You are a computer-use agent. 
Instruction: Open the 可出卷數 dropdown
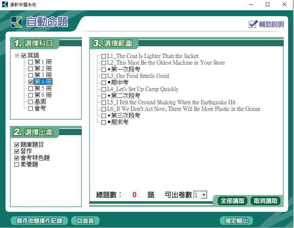[204, 195]
